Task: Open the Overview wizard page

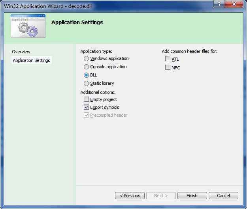Action: point(21,52)
